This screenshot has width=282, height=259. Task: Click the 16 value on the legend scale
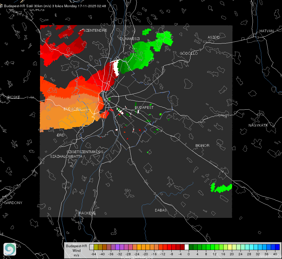point(223,254)
